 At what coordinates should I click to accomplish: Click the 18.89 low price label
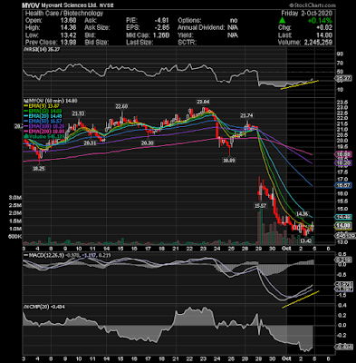point(229,161)
